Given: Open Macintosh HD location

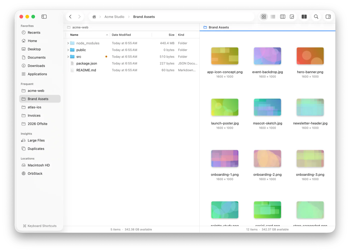Looking at the screenshot, I should [x=40, y=165].
